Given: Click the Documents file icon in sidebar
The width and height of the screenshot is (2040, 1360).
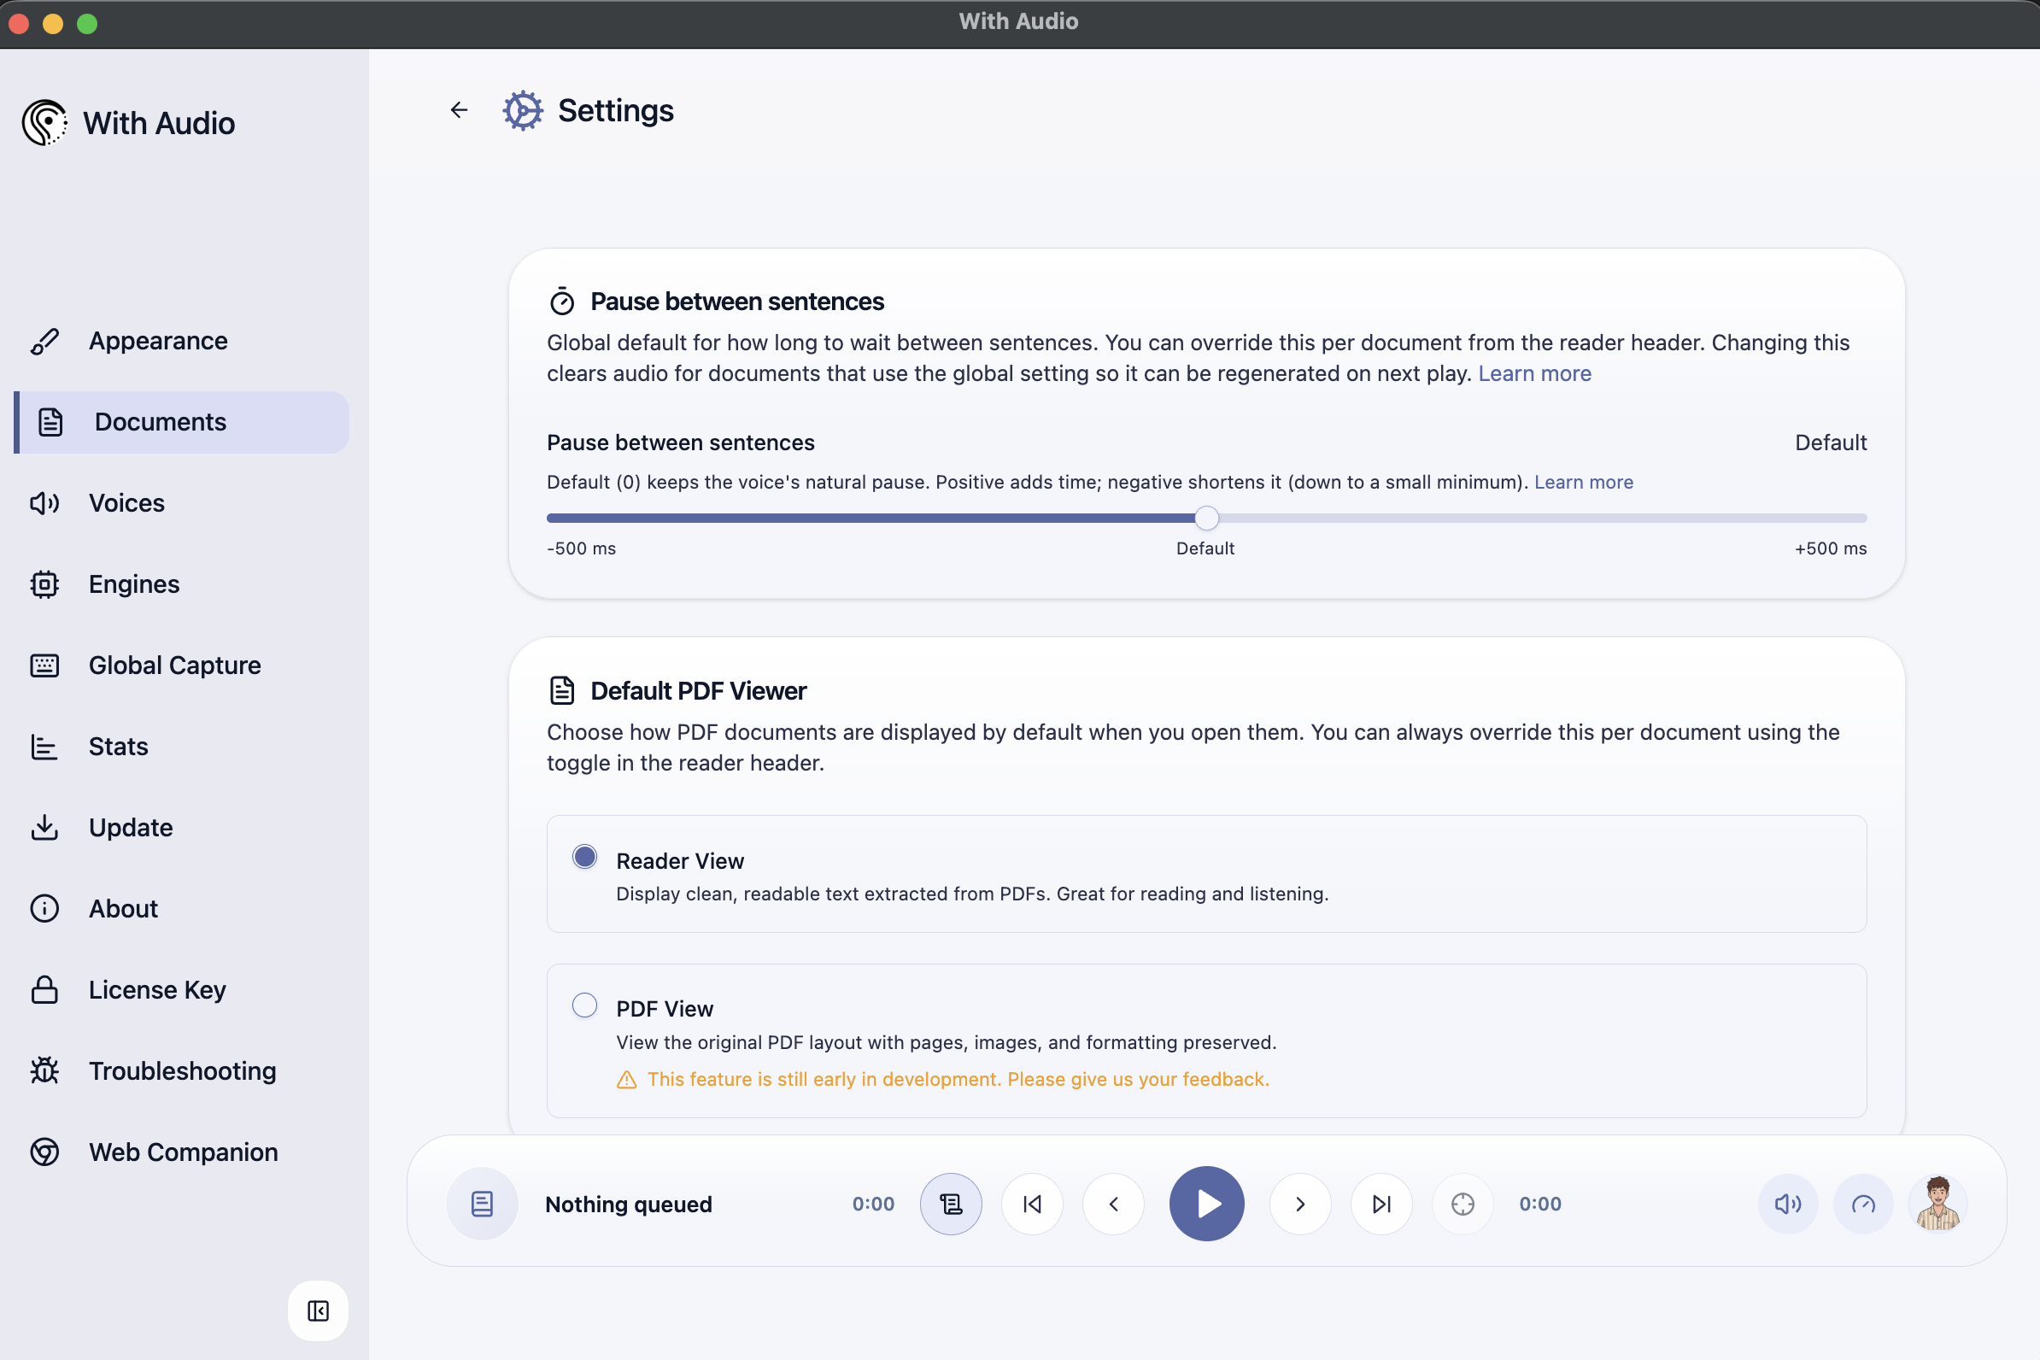Looking at the screenshot, I should click(50, 422).
